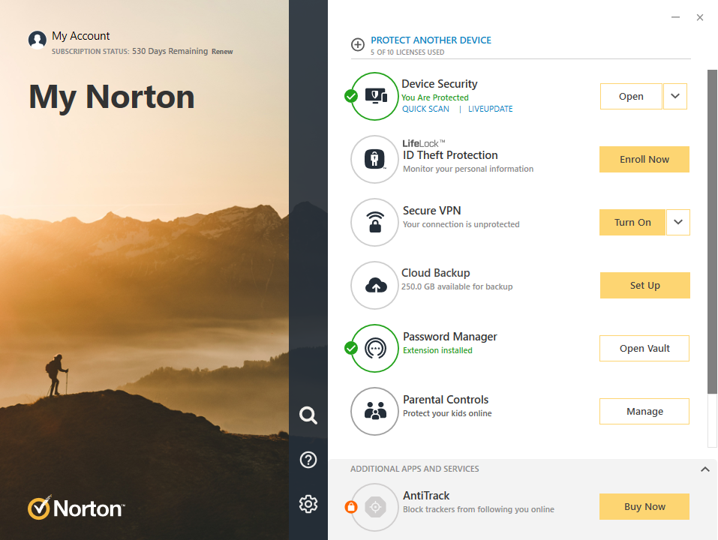Collapse the Additional Apps and Services section
This screenshot has height=540, width=718.
tap(704, 469)
